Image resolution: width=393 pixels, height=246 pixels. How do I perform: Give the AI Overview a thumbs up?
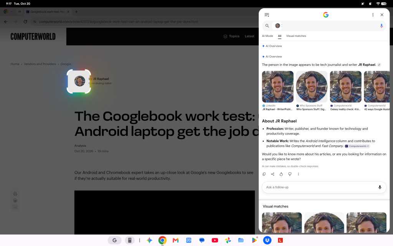(x=281, y=174)
